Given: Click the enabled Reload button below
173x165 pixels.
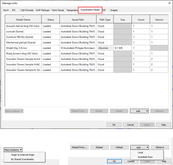Looking at the screenshot, I should (x=99, y=147).
